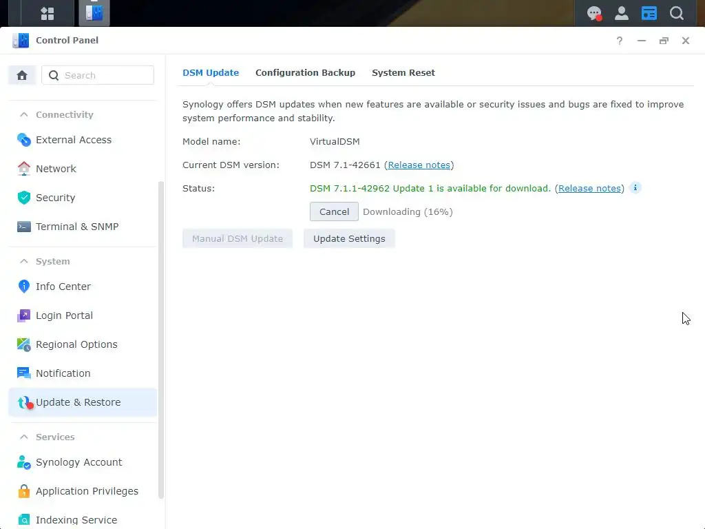The image size is (705, 529).
Task: Click the Security shield icon
Action: 24,198
